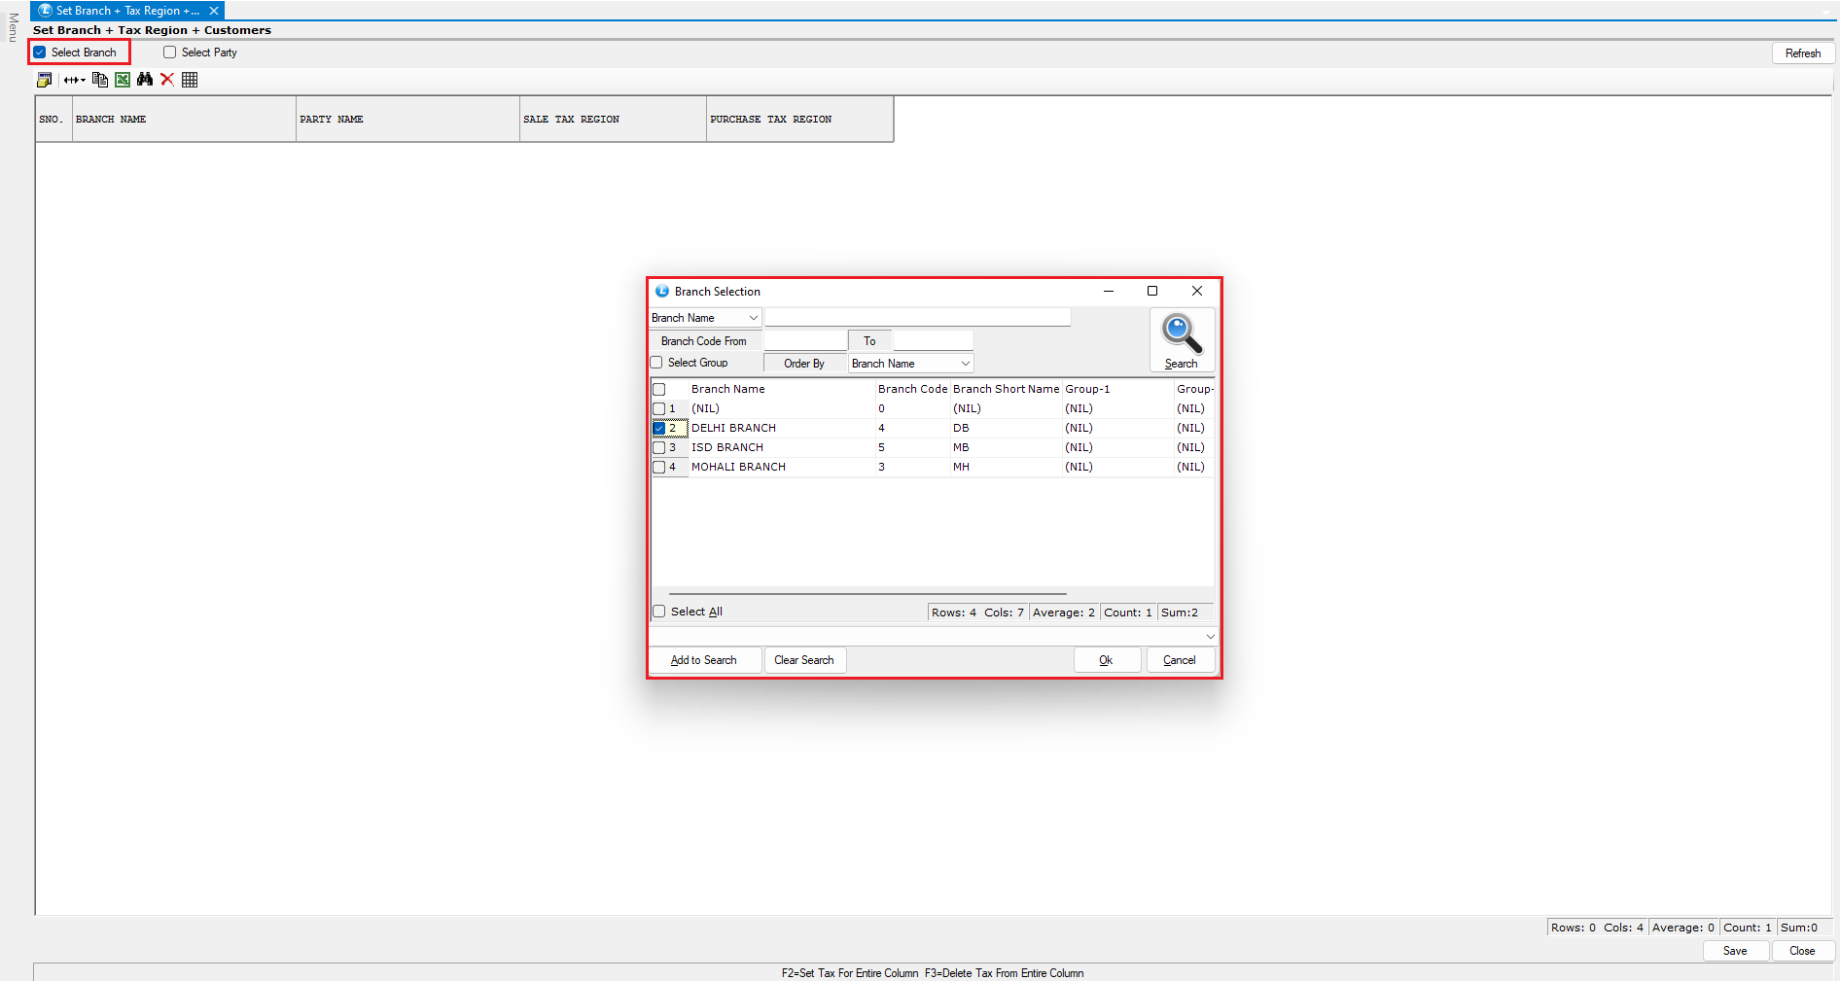
Task: Enable the Select Party checkbox
Action: (x=170, y=53)
